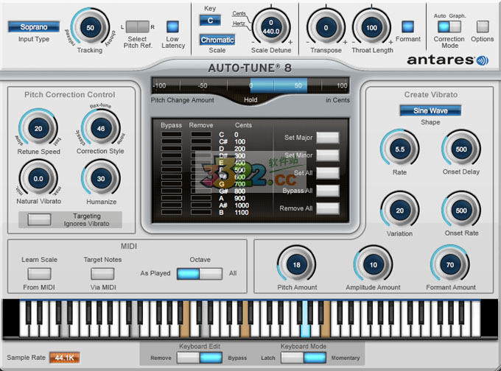Open the Sine Wave Shape dropdown

[x=430, y=111]
